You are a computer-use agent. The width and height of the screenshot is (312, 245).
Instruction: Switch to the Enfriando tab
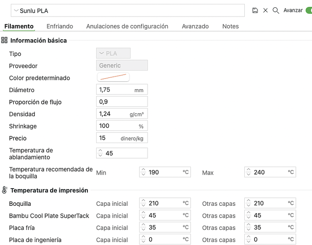pyautogui.click(x=60, y=26)
